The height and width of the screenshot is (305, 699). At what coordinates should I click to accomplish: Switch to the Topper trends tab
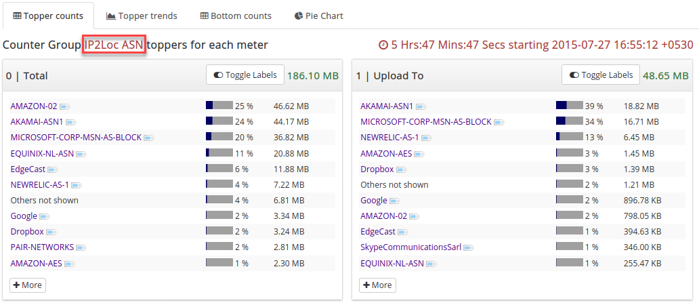pos(142,16)
